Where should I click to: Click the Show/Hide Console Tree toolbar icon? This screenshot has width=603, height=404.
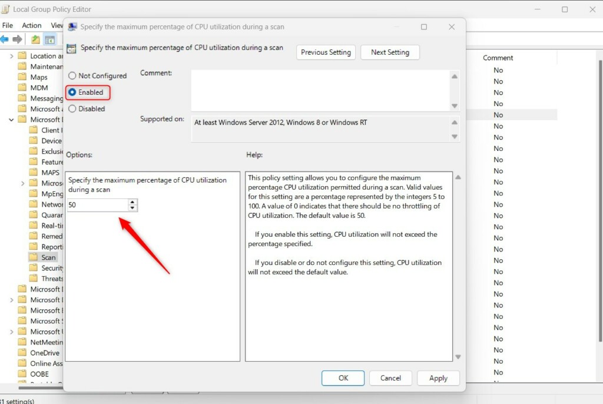[x=51, y=39]
